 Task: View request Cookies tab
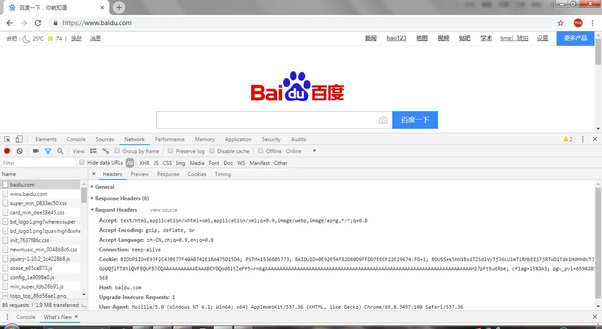pos(197,174)
